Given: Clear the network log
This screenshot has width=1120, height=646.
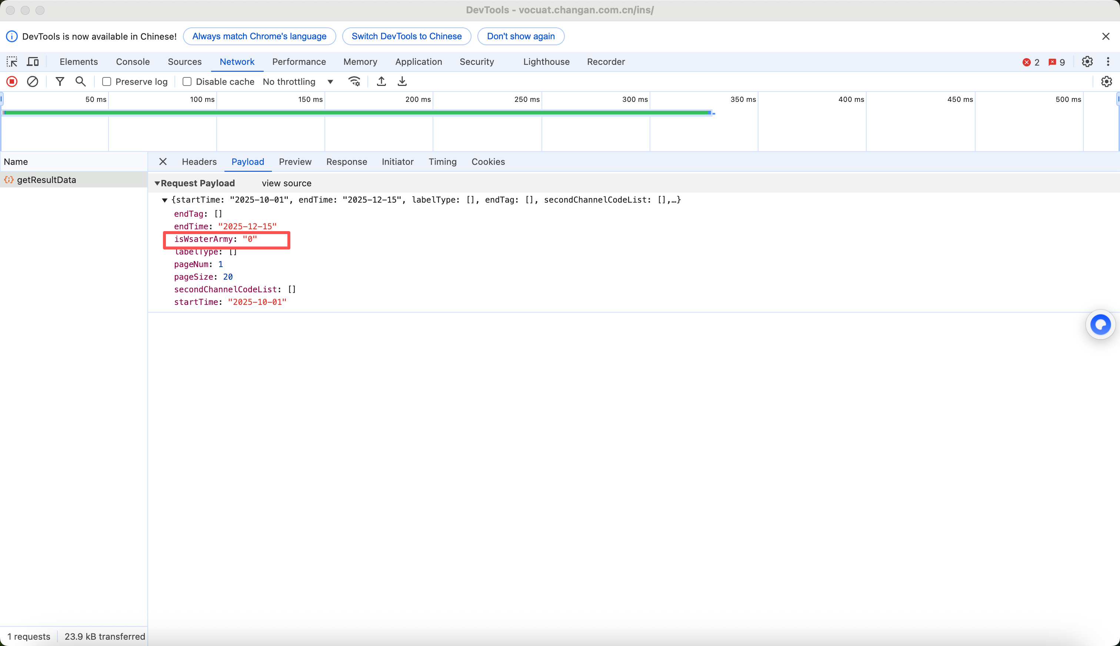Looking at the screenshot, I should point(32,81).
